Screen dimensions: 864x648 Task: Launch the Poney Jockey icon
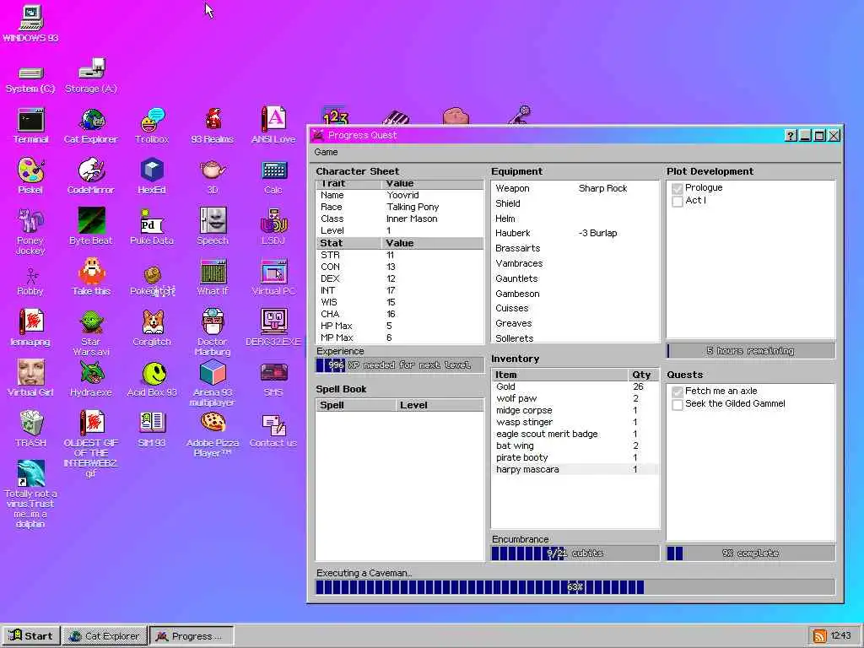point(31,231)
